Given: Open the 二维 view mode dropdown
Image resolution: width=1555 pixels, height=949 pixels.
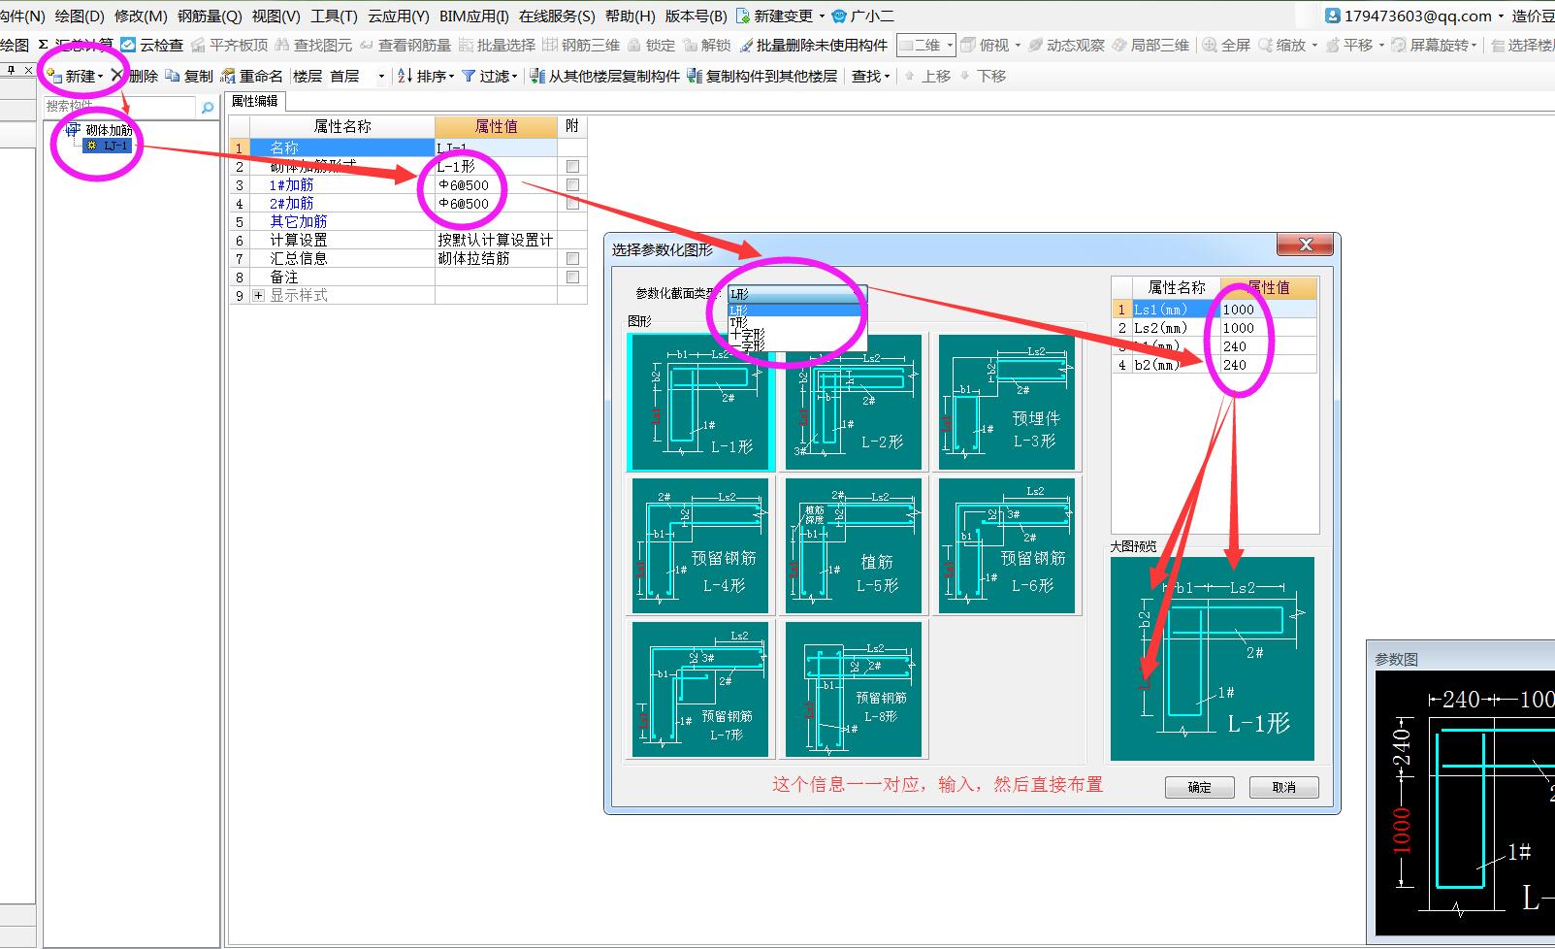Looking at the screenshot, I should tap(926, 45).
